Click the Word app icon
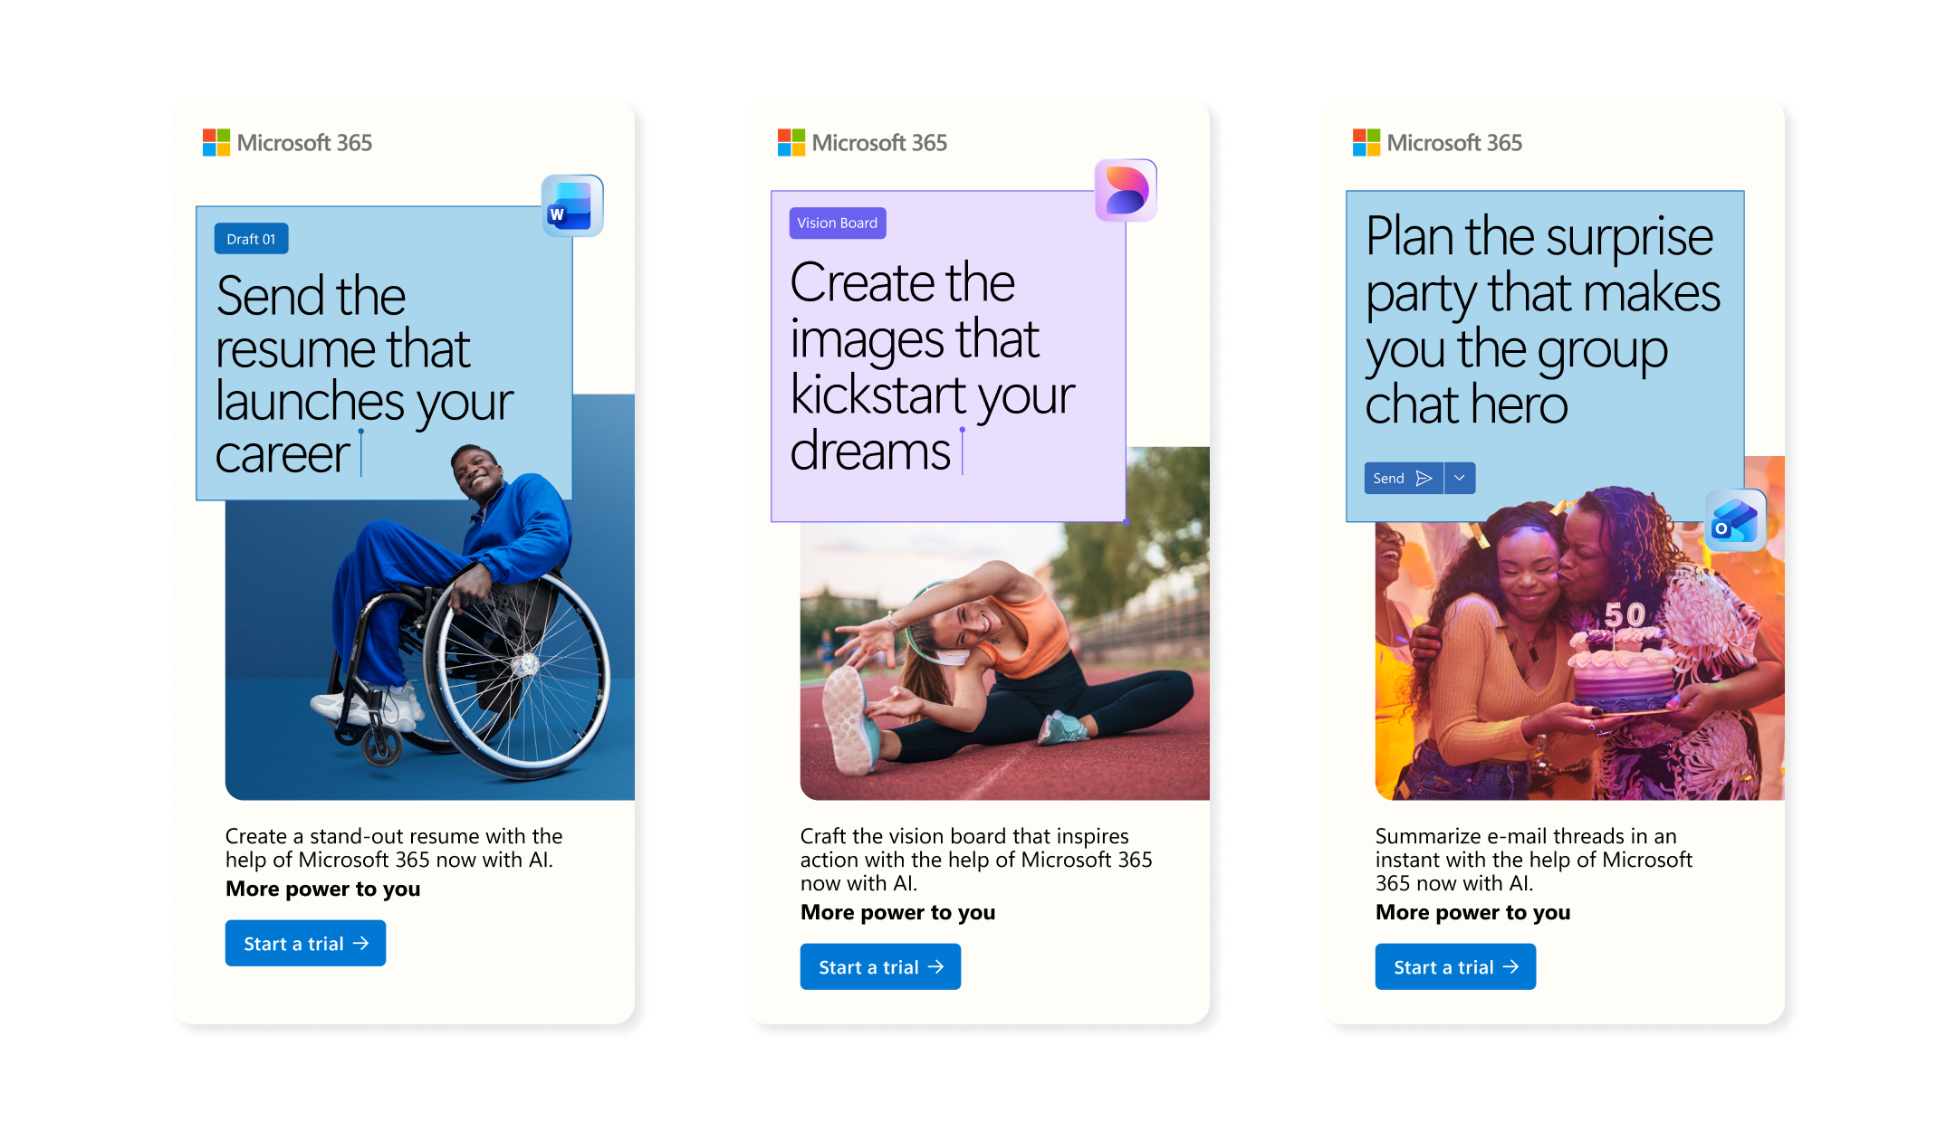Screen dimensions: 1956x1122 click(572, 205)
